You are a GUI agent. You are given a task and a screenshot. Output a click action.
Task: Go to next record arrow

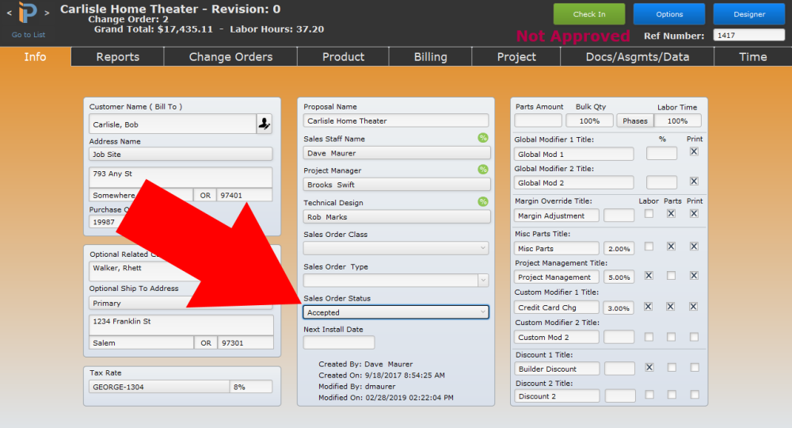[x=47, y=13]
